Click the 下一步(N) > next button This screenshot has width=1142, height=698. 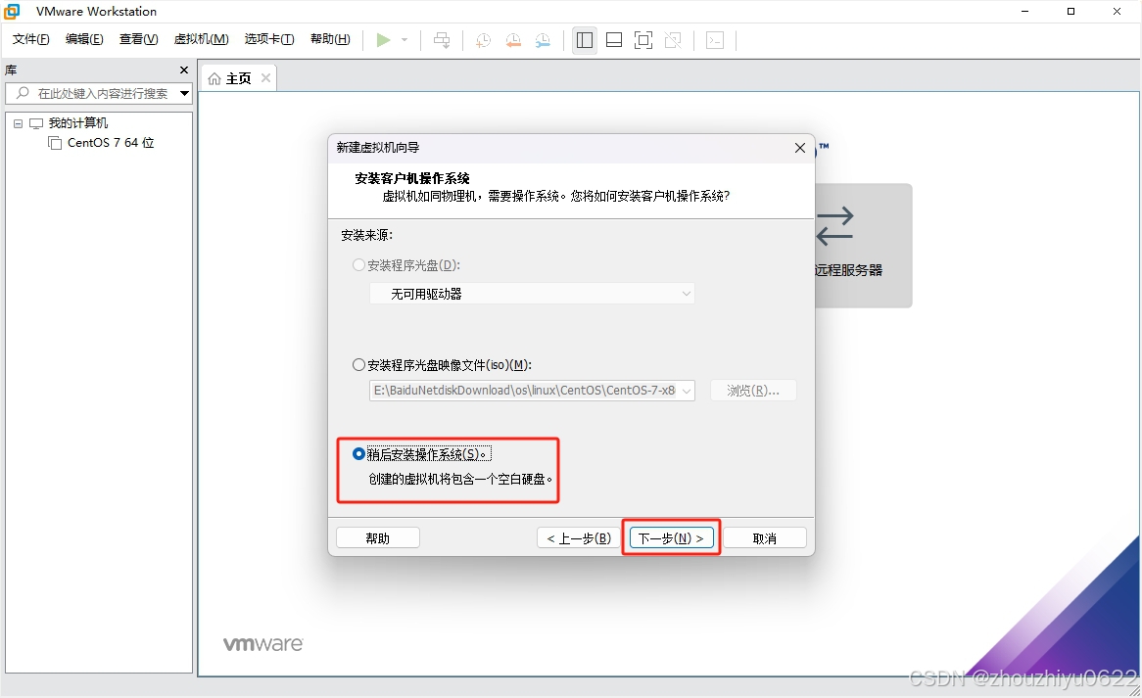(671, 537)
